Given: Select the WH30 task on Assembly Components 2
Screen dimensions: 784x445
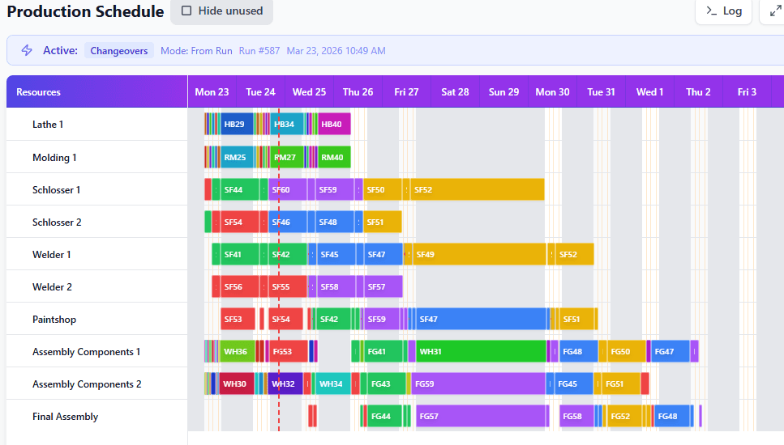Looking at the screenshot, I should [x=237, y=384].
